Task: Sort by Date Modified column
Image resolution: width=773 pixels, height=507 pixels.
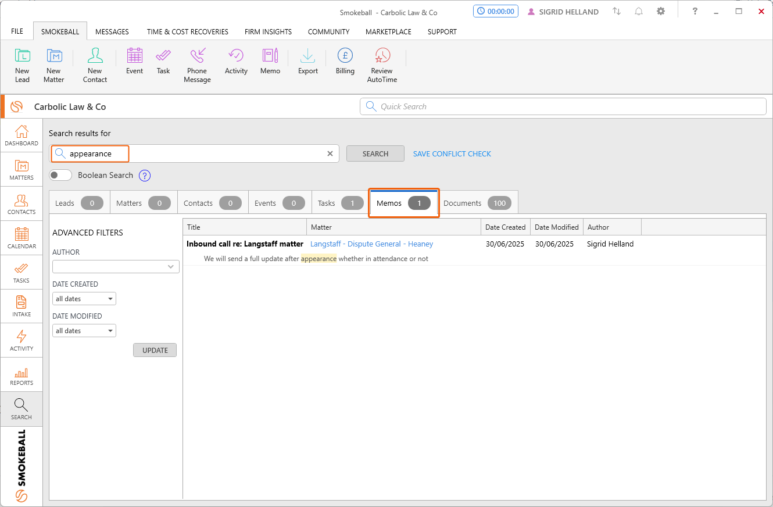Action: pos(557,227)
